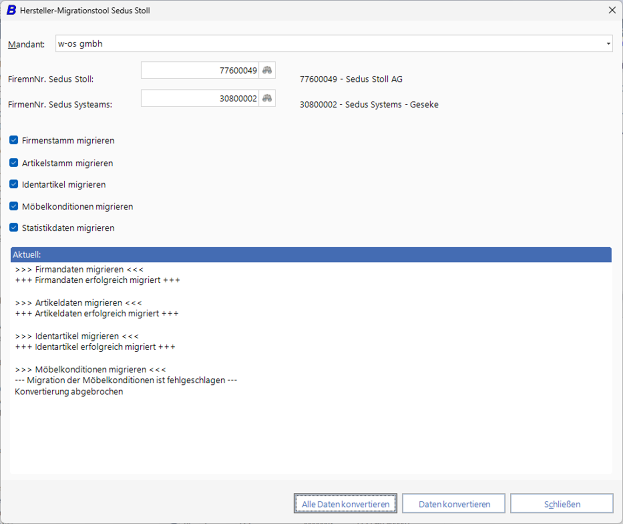Toggle Artikelstamm migrieren checkbox

(x=14, y=163)
